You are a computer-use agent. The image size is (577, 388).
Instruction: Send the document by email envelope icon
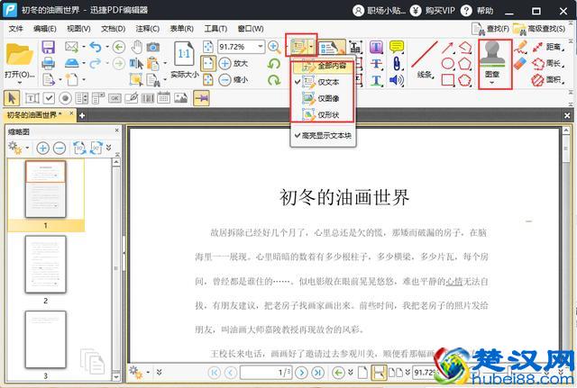pos(71,47)
